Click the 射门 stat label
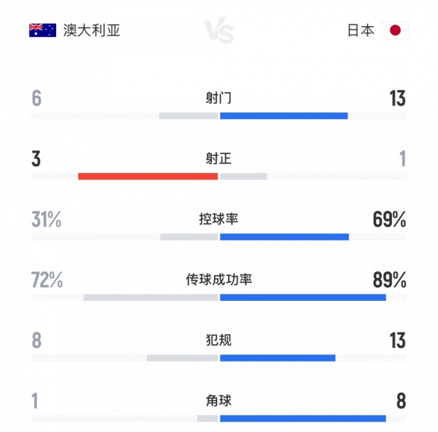This screenshot has height=432, width=438. pyautogui.click(x=218, y=98)
